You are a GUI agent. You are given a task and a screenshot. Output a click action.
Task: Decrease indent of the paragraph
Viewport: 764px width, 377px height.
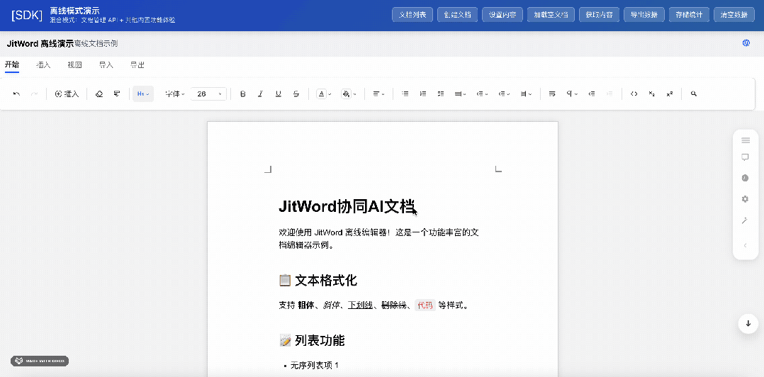592,94
